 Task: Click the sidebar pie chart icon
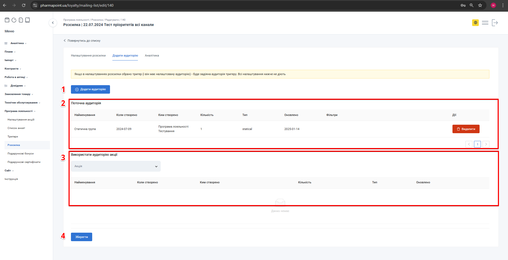coord(14,20)
